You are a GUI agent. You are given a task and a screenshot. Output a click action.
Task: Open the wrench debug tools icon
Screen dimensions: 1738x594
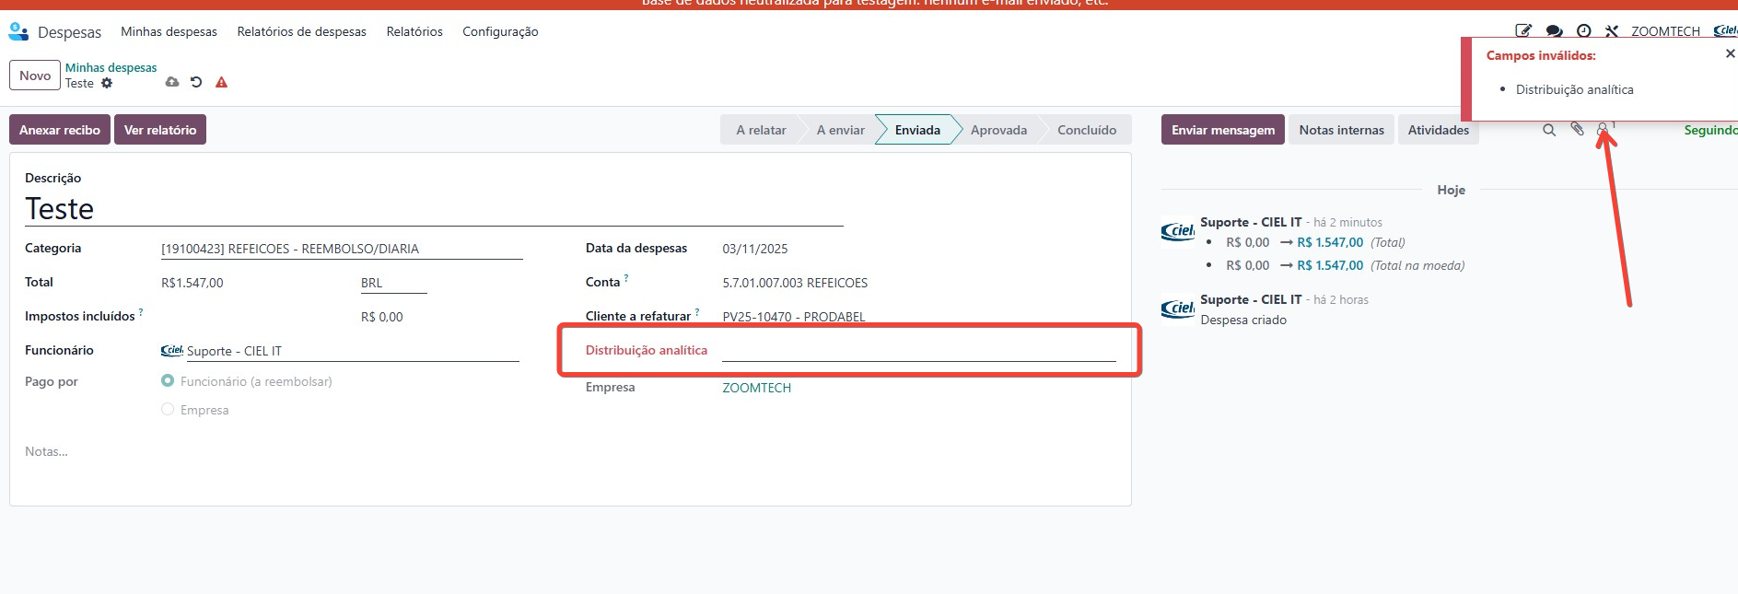tap(1611, 31)
